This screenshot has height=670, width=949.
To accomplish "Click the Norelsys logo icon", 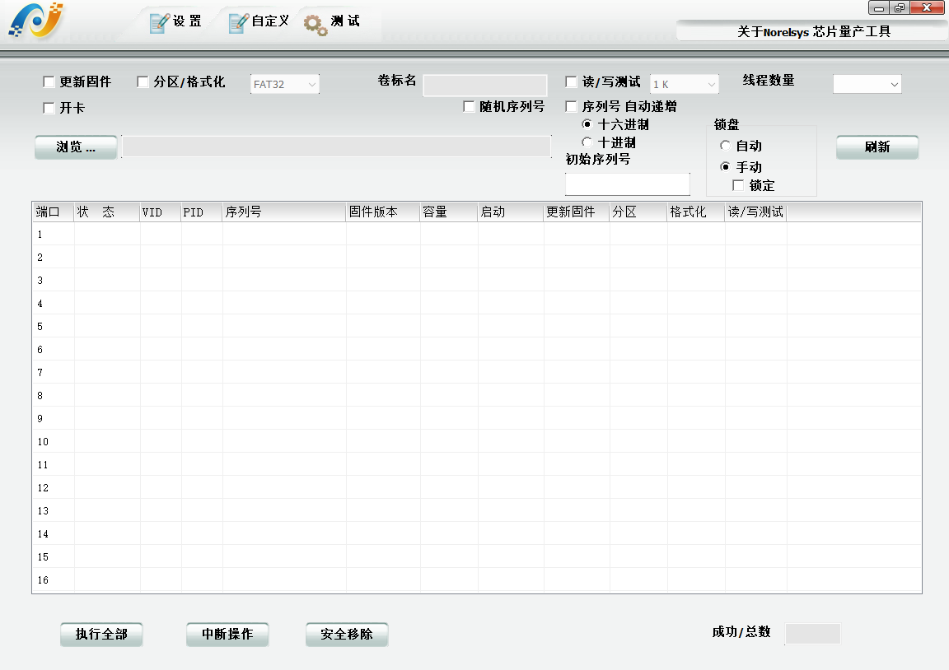I will [x=36, y=20].
